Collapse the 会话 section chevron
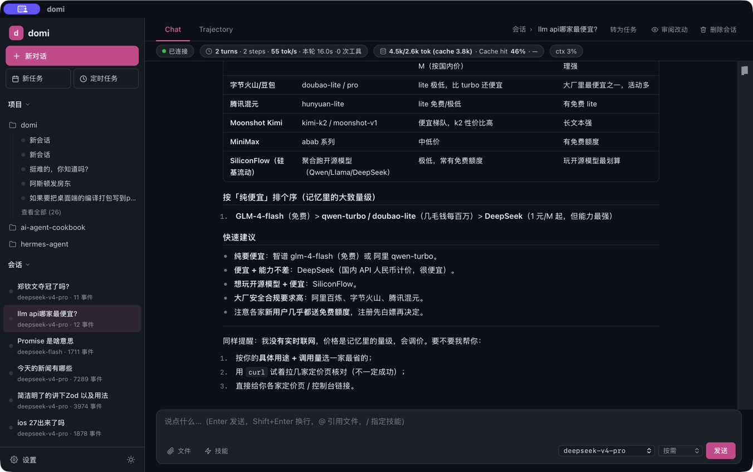The width and height of the screenshot is (753, 472). 28,265
